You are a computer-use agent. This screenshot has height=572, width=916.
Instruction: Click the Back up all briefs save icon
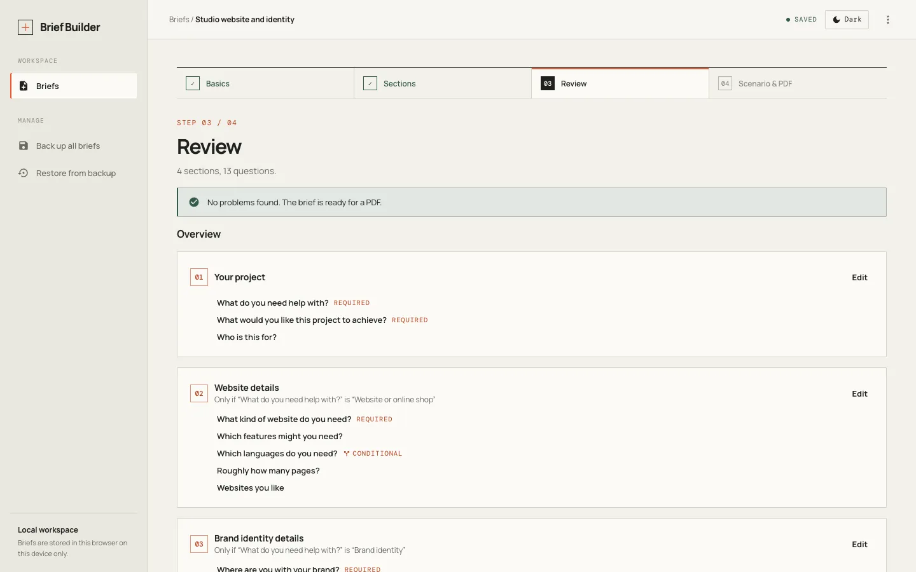(24, 146)
